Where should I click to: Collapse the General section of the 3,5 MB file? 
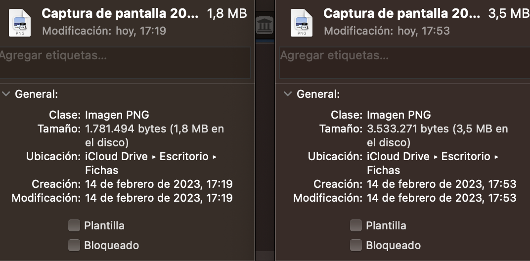(x=288, y=94)
